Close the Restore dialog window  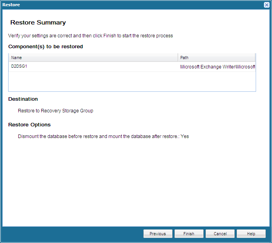coord(267,5)
